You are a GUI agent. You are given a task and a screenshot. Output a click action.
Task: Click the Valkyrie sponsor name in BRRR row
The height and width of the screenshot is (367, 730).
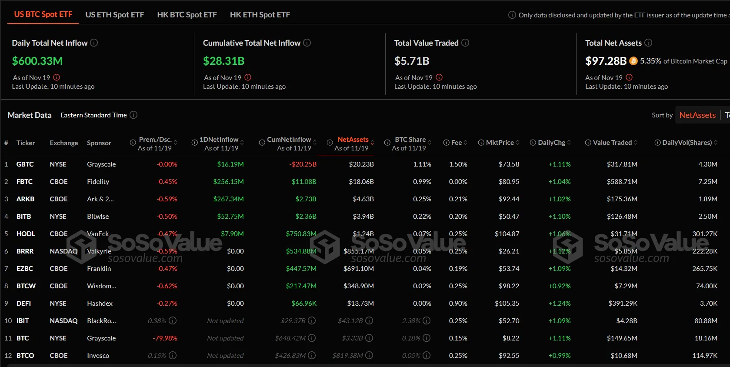[99, 251]
